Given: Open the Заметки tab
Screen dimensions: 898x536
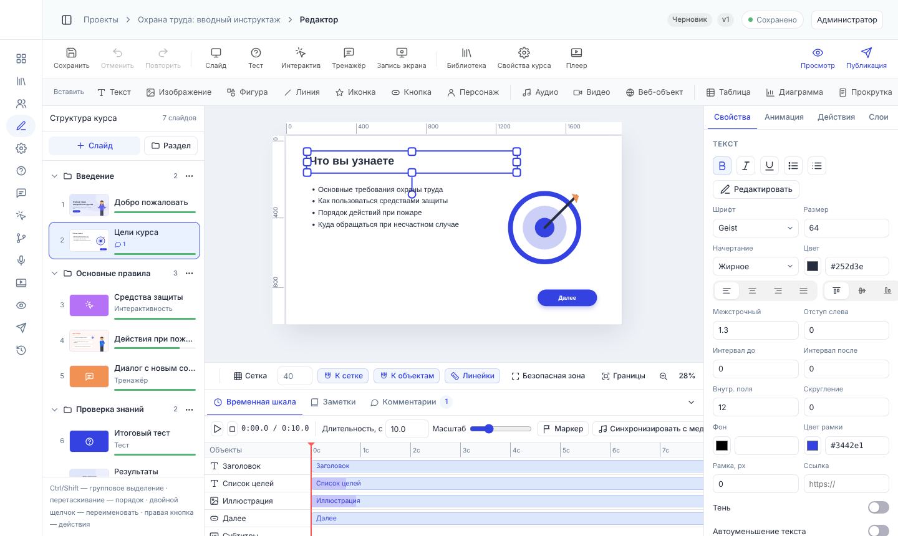Looking at the screenshot, I should pyautogui.click(x=333, y=402).
